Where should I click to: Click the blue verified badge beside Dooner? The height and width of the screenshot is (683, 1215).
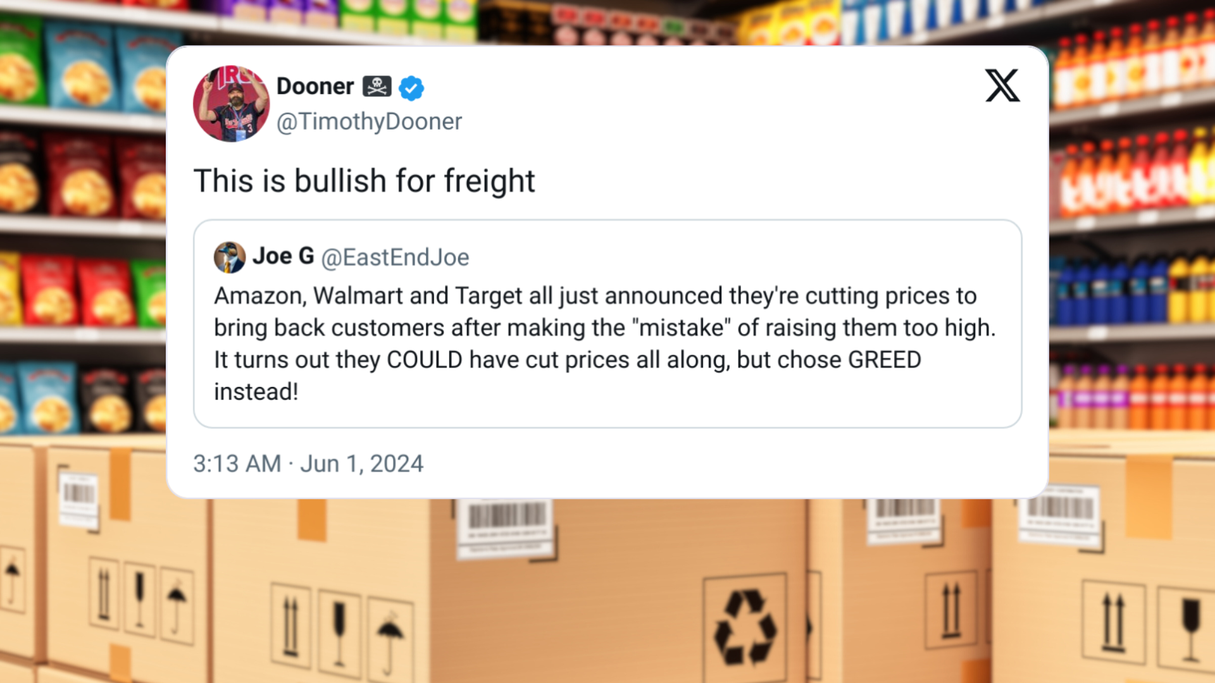point(411,88)
